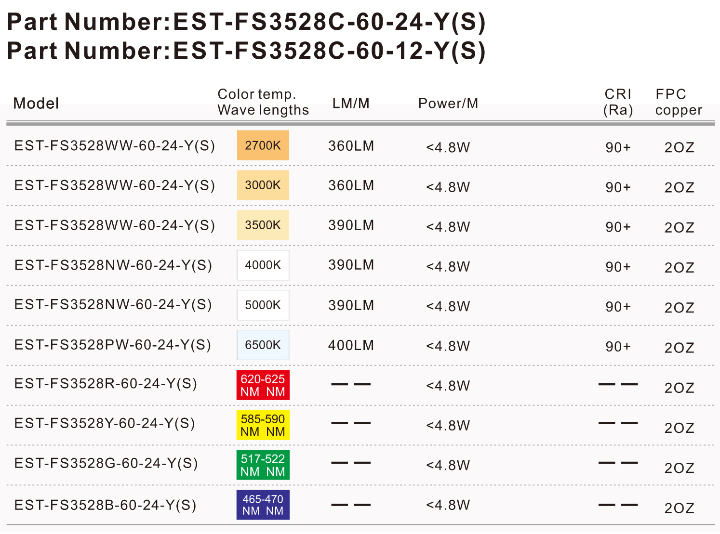Select the blue 465-470 NM swatch
Screen dimensions: 720x534
coord(263,505)
